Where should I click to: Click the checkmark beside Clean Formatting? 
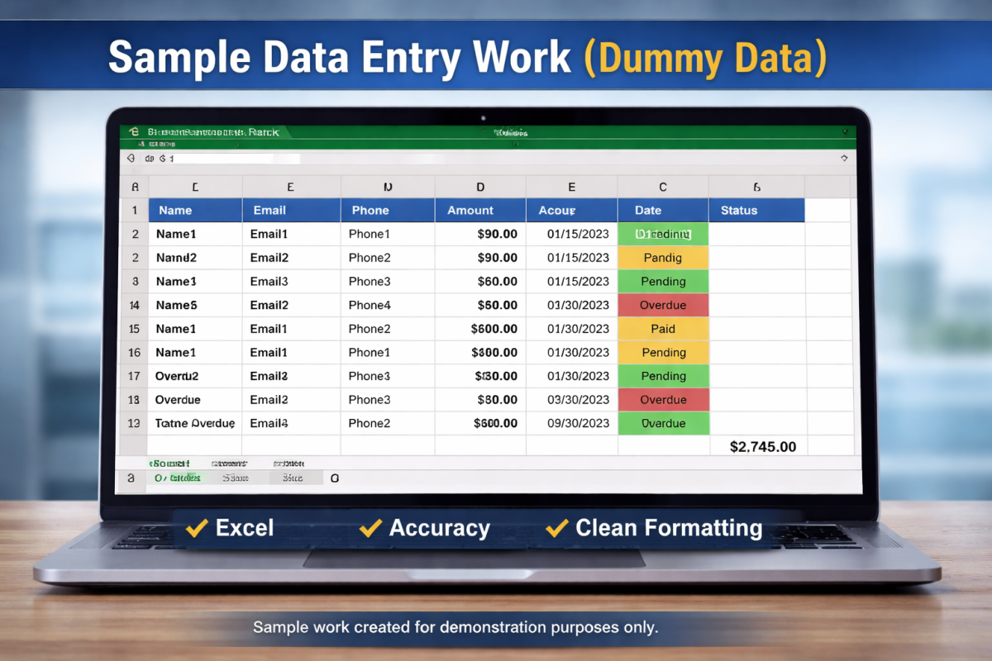coord(557,528)
